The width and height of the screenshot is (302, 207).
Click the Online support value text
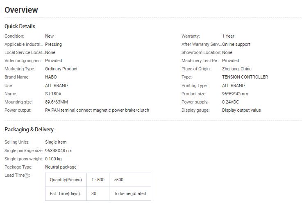(x=236, y=44)
